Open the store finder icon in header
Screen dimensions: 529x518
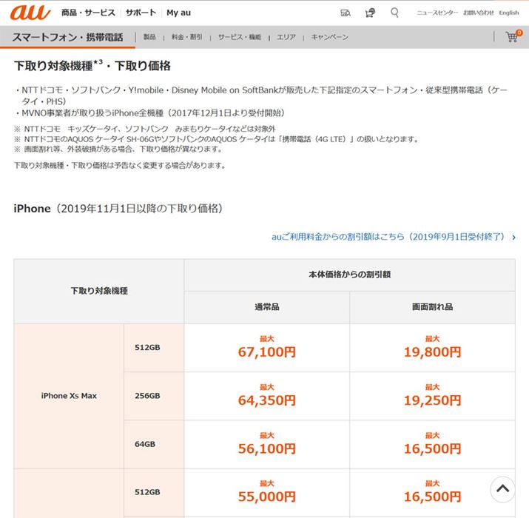(x=345, y=13)
